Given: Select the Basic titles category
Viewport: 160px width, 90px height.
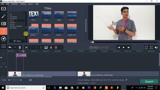Looking at the screenshot, I should point(12,20).
